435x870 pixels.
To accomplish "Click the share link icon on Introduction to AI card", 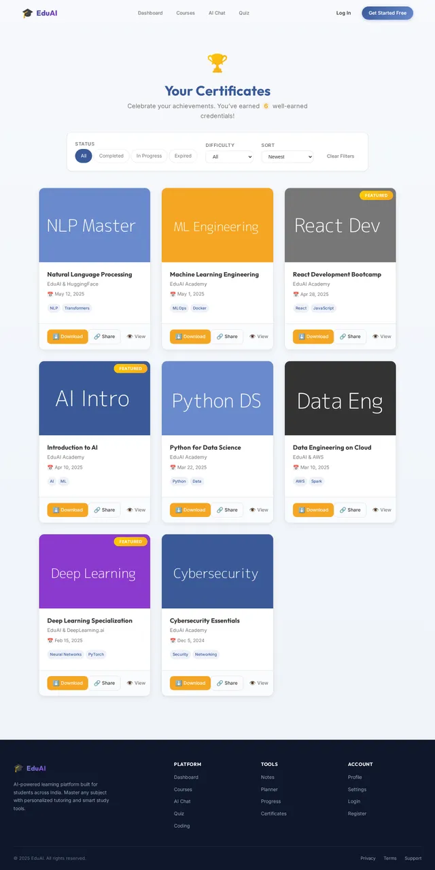I will [97, 510].
